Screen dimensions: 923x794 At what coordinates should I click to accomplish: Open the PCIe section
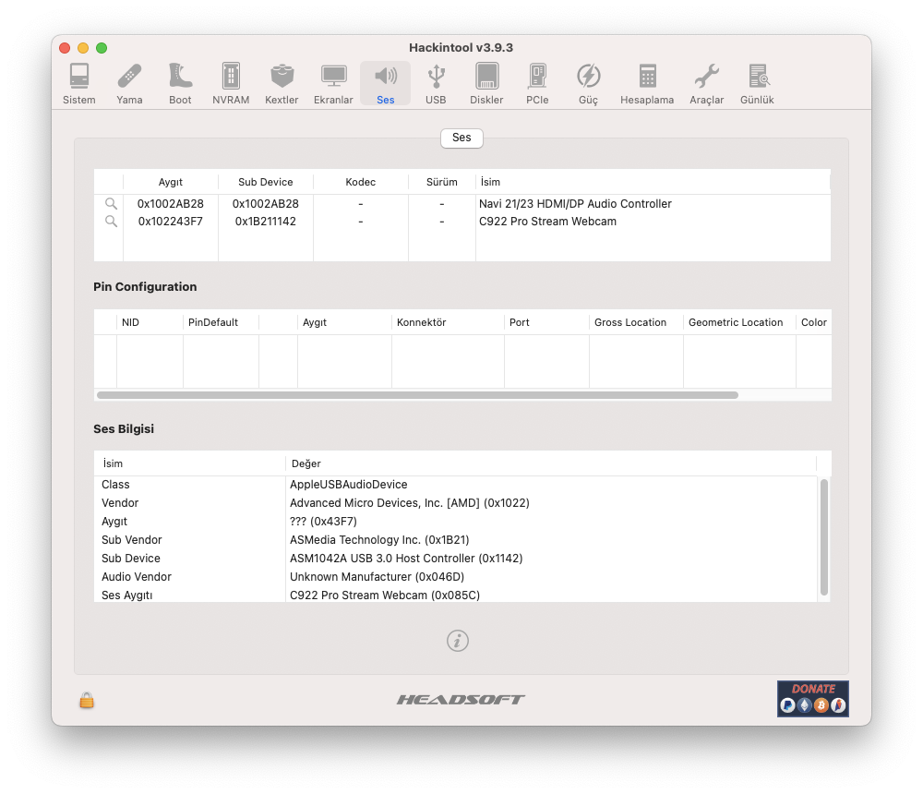point(537,83)
